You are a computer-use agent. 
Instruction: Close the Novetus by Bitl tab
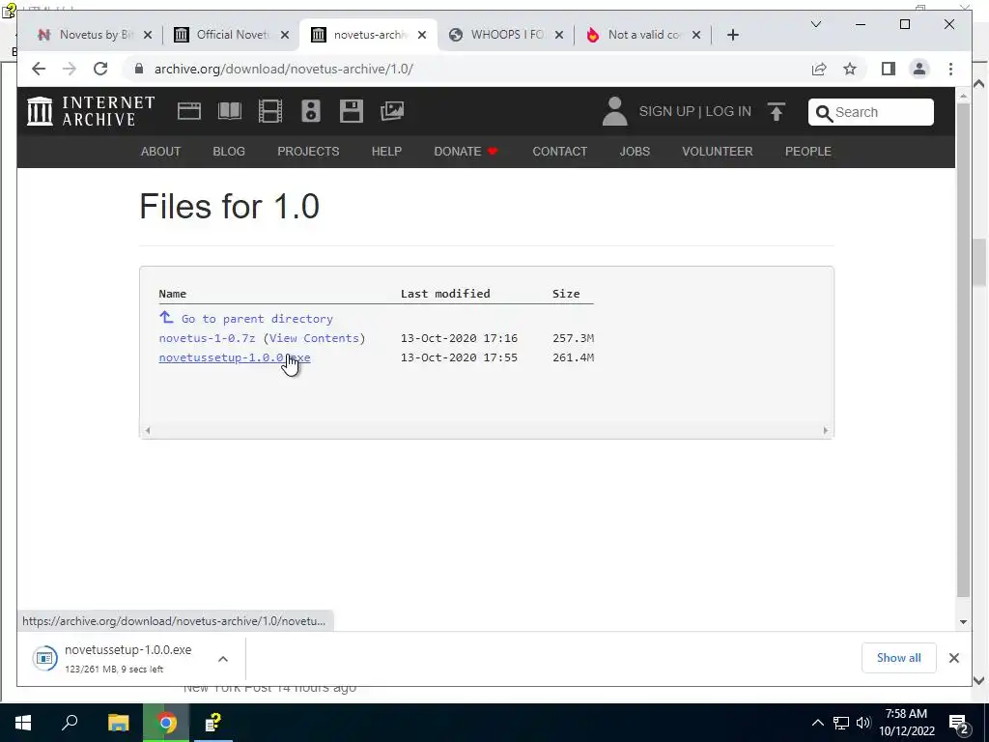(148, 35)
